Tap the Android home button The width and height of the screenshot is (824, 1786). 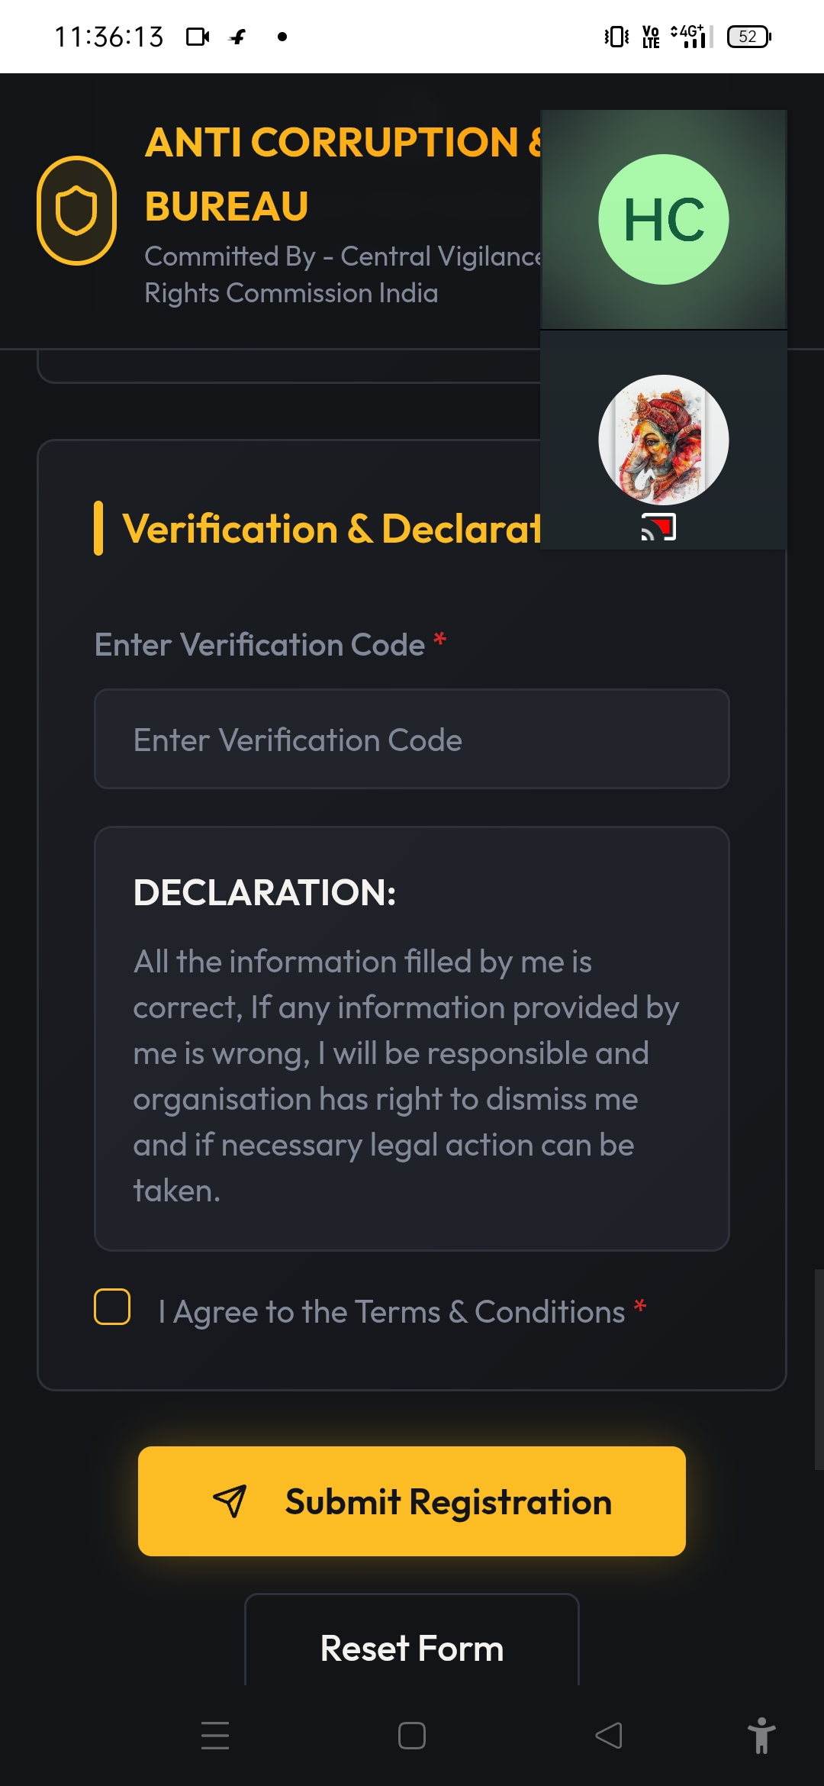coord(412,1736)
